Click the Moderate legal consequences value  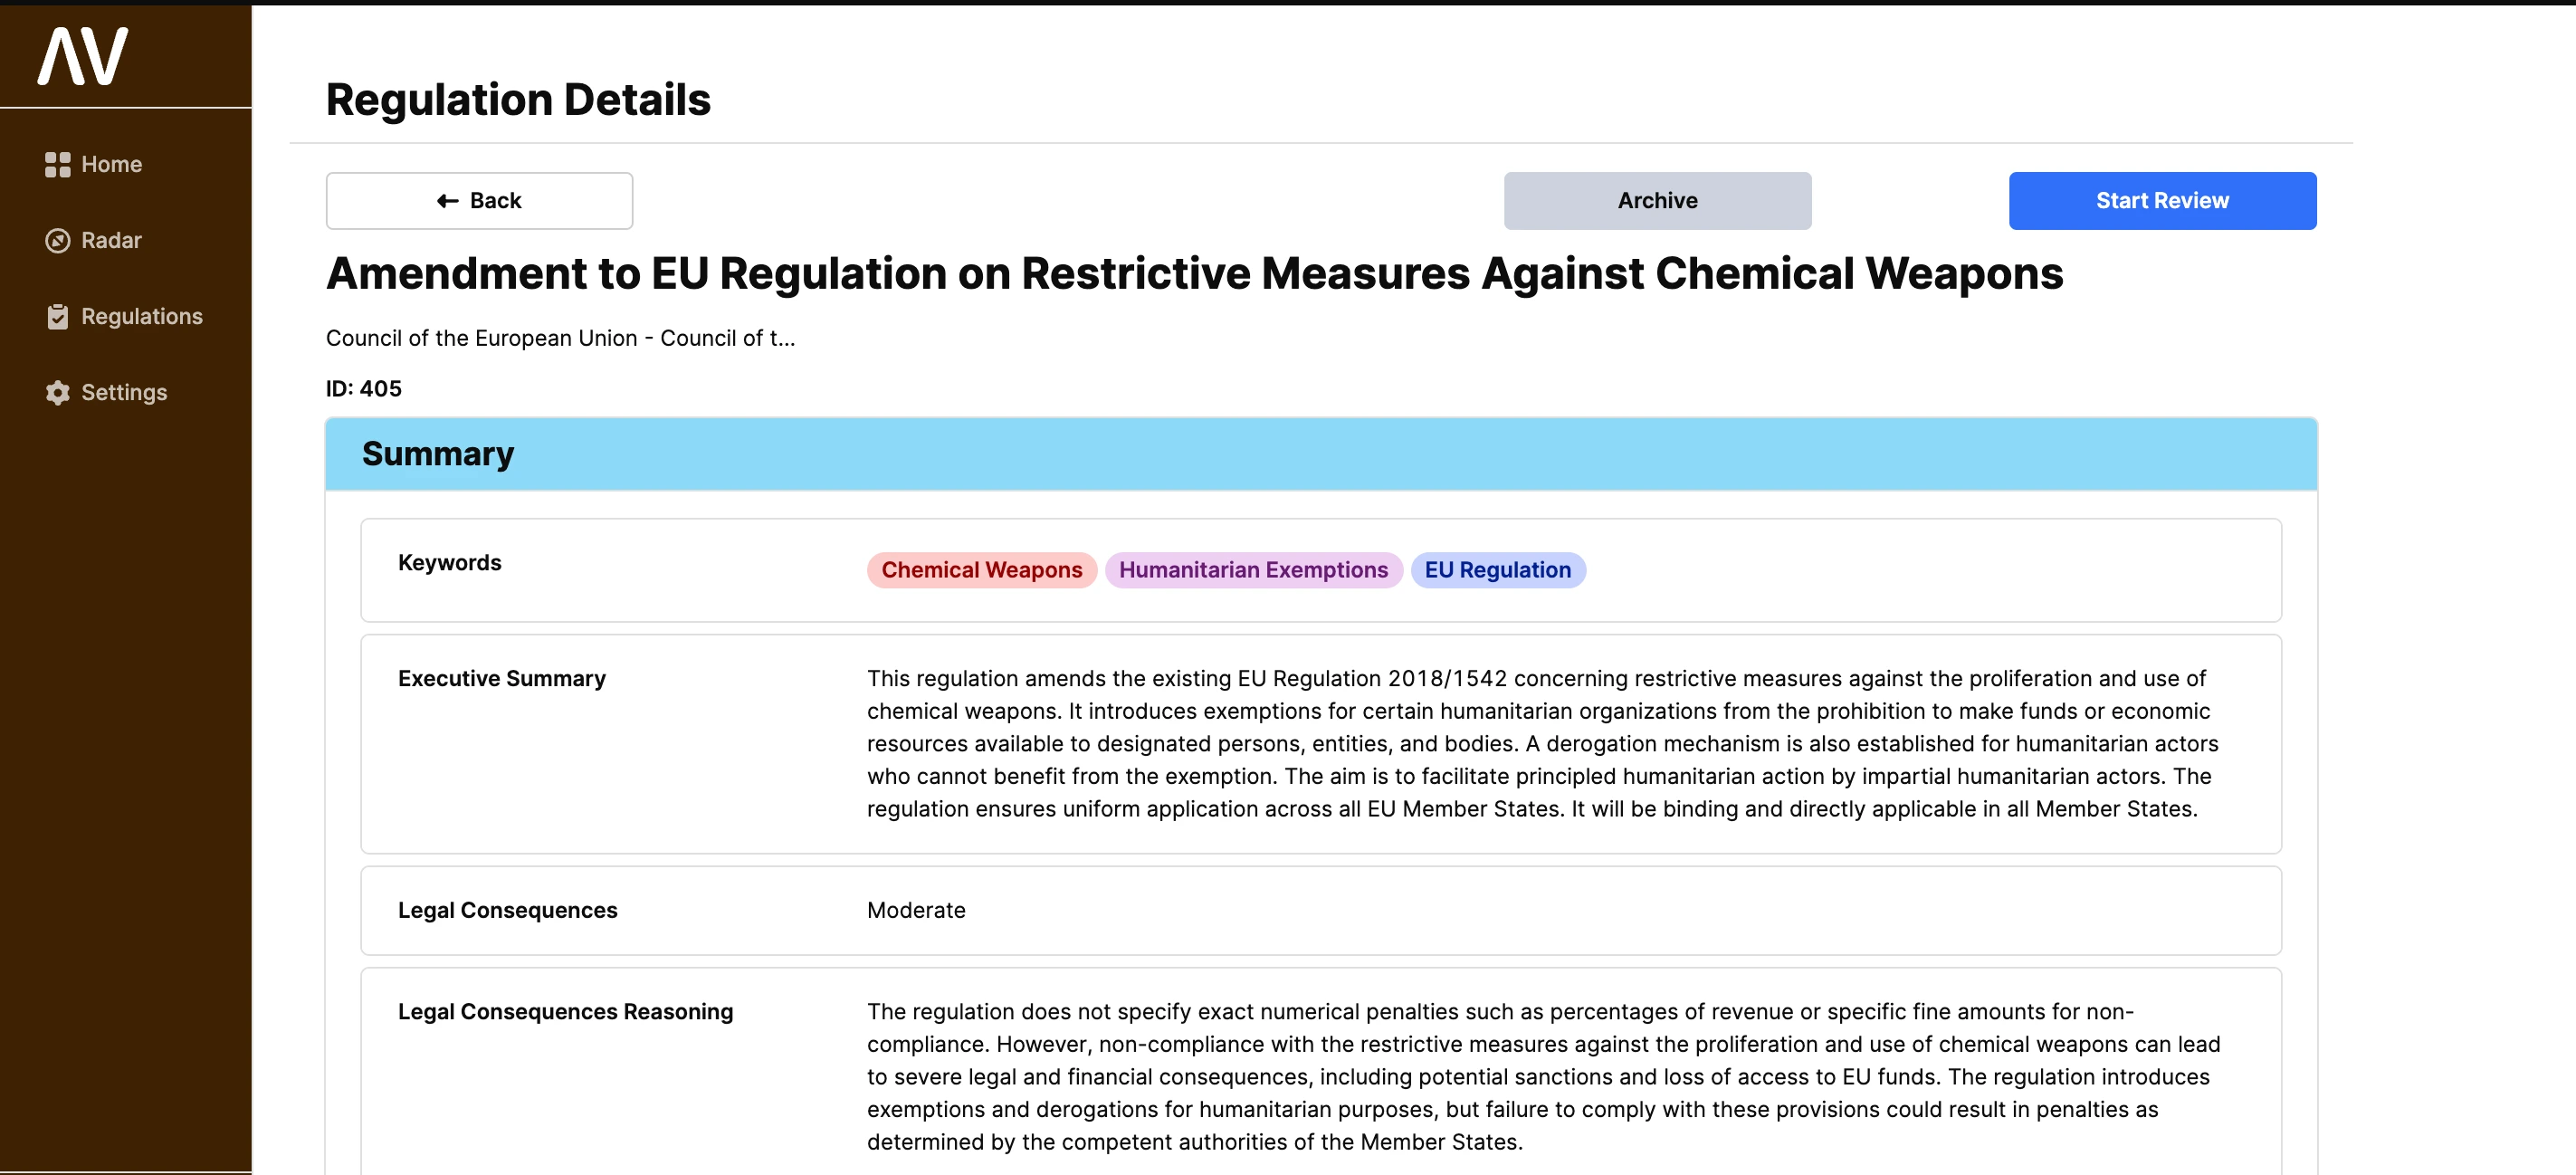pos(916,910)
